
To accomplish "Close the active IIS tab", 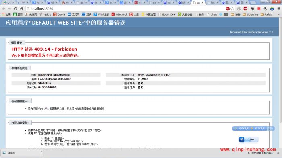I will click(203, 2).
